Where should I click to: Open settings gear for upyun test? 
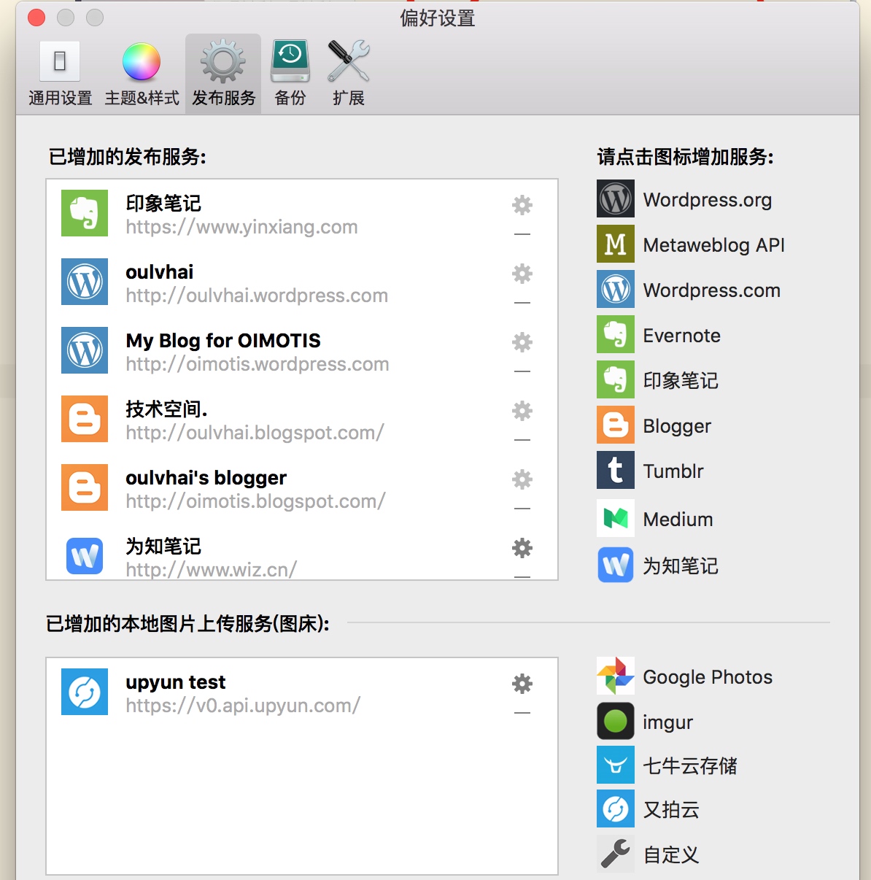(522, 684)
